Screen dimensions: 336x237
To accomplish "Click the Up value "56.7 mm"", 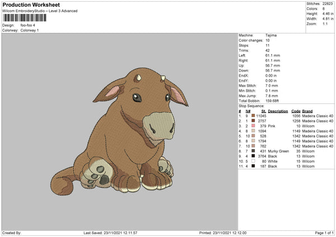I will [x=273, y=65].
